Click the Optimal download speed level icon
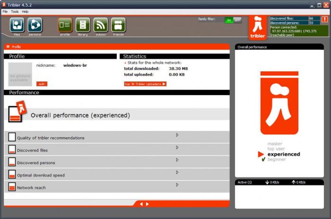 click(12, 174)
